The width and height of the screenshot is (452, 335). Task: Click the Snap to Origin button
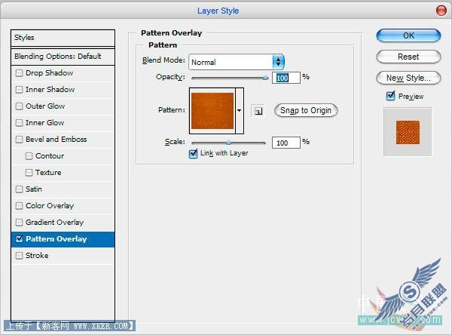coord(306,110)
